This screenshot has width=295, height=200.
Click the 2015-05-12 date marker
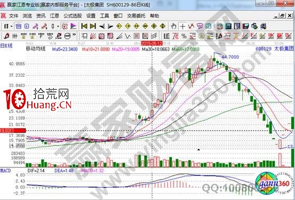tap(152, 44)
